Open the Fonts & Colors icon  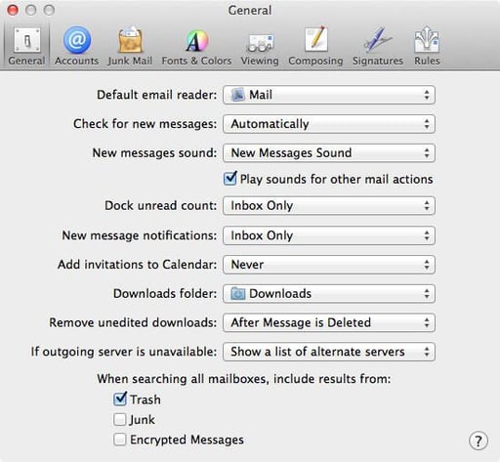pyautogui.click(x=196, y=41)
